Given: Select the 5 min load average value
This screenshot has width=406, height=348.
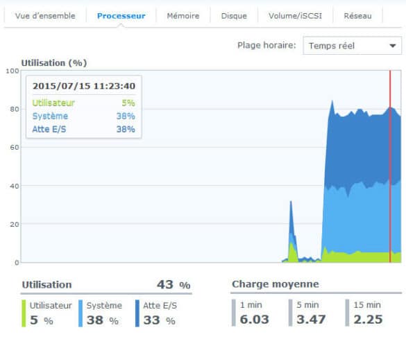Looking at the screenshot, I should click(311, 320).
